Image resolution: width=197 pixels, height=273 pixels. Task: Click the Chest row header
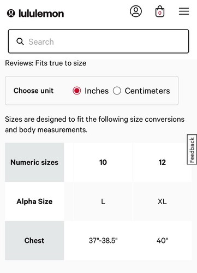click(x=34, y=240)
